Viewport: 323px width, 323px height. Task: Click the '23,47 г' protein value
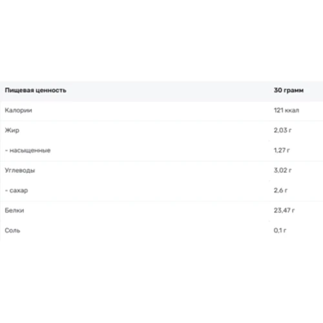284,211
